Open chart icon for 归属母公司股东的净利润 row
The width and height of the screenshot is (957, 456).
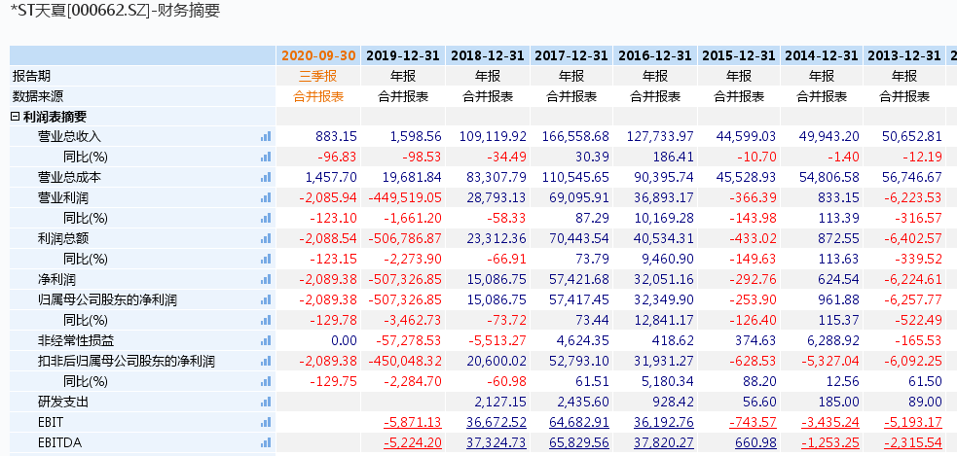point(266,299)
